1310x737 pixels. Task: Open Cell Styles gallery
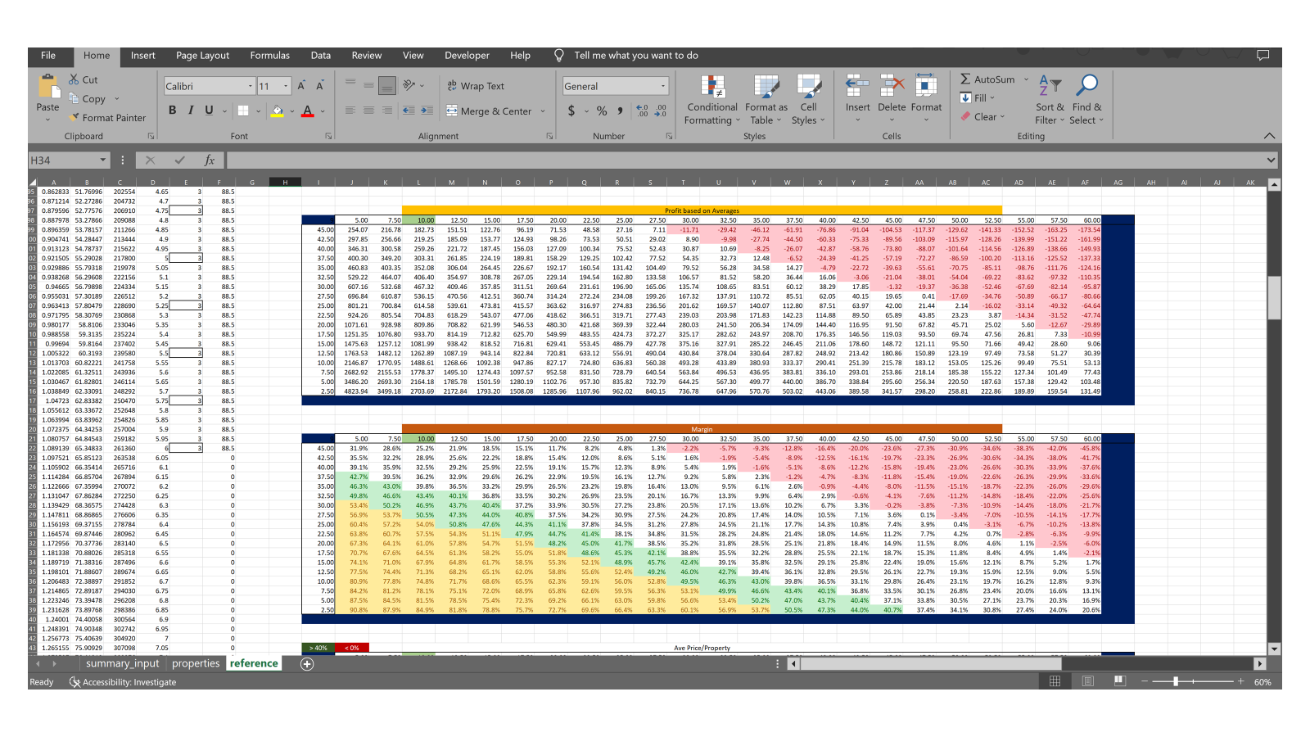(808, 100)
